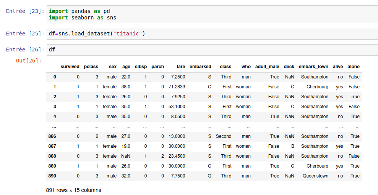Click the 891 rows × 15 columns summary
The height and width of the screenshot is (195, 378).
pyautogui.click(x=73, y=190)
